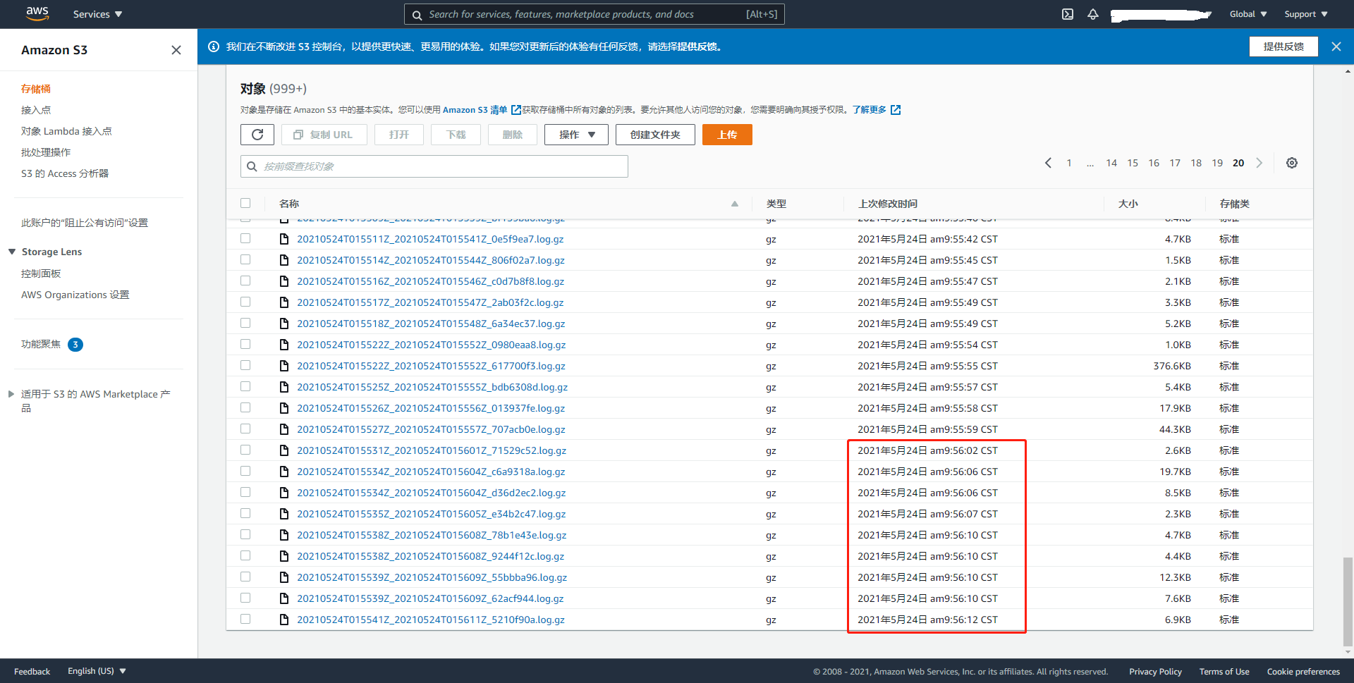Open the notifications bell icon
The image size is (1354, 683).
tap(1093, 14)
